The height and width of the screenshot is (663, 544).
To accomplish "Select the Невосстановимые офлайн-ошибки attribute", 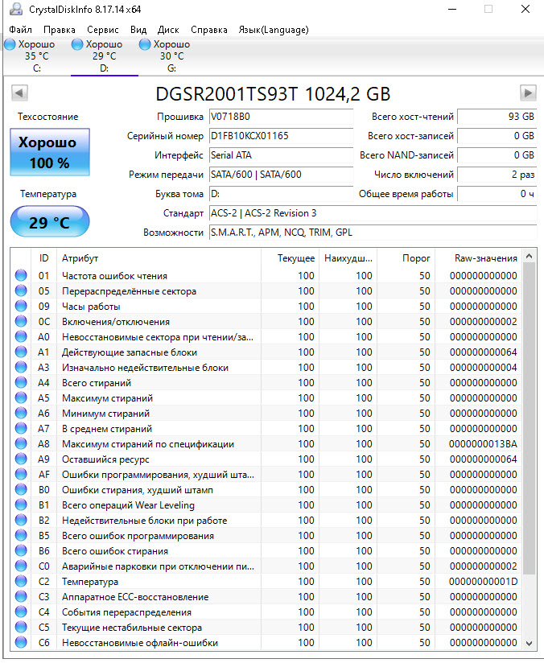I will 266,642.
